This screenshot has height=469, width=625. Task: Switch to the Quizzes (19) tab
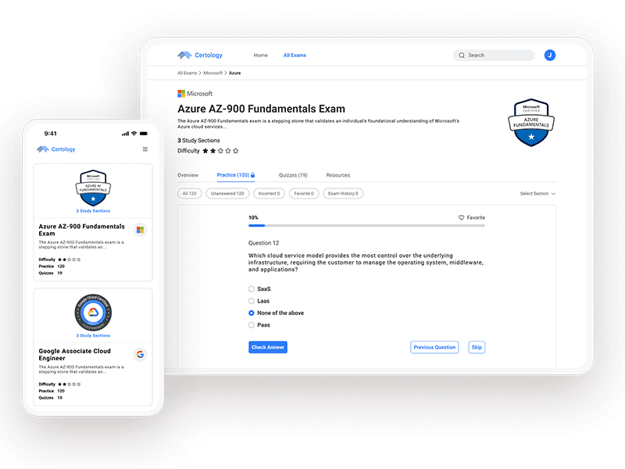point(292,175)
